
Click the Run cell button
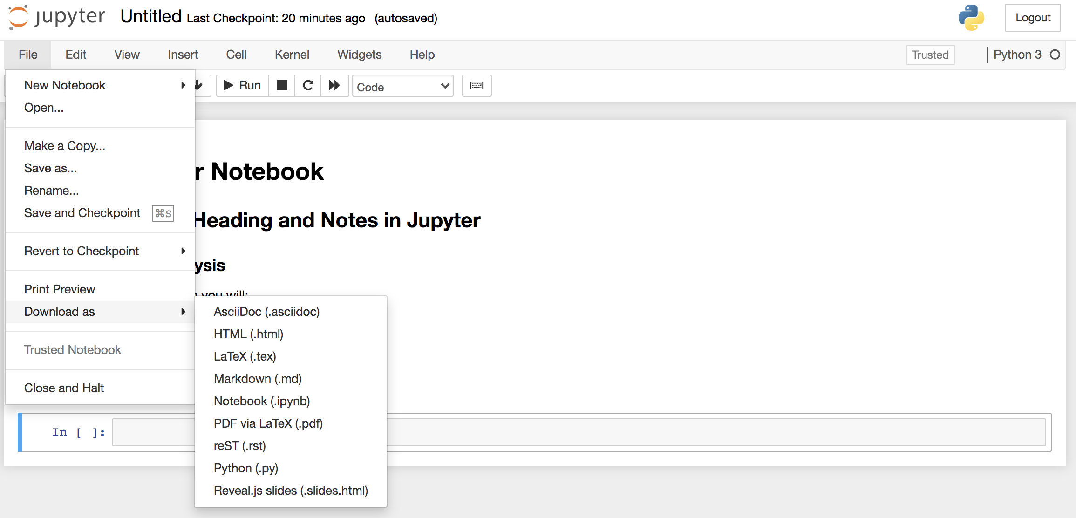(x=242, y=86)
